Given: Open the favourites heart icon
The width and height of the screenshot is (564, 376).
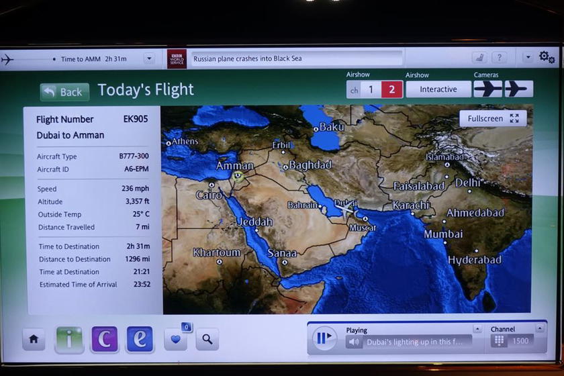Looking at the screenshot, I should click(x=175, y=339).
